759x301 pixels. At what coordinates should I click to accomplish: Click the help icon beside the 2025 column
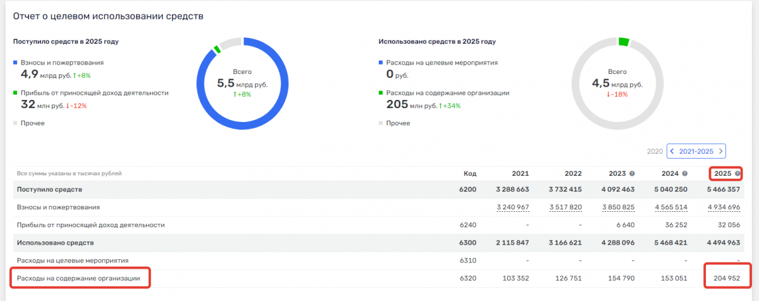737,173
